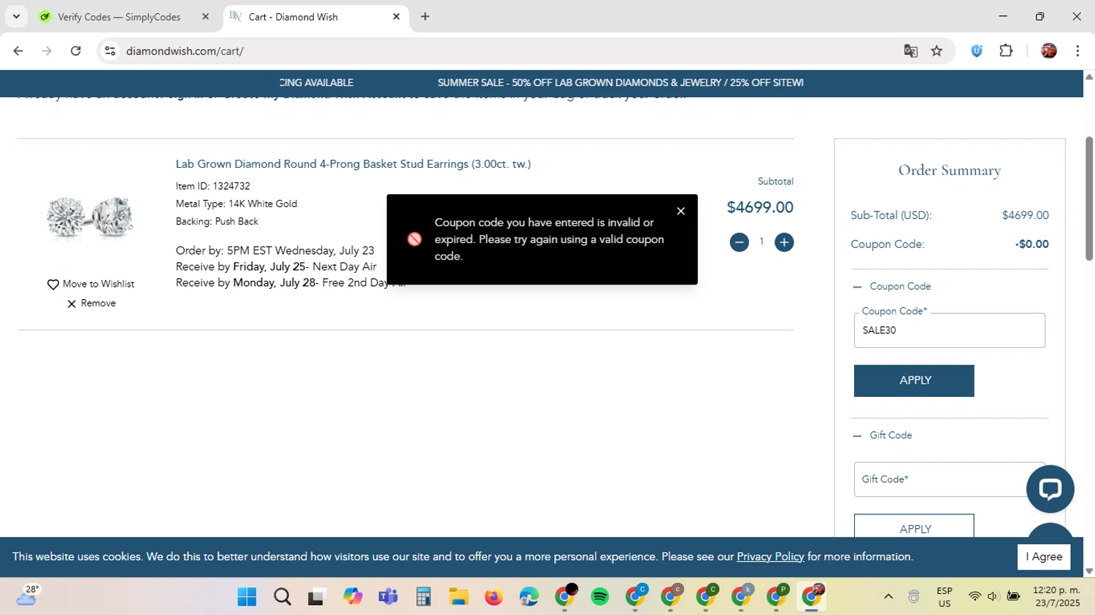Screen dimensions: 1095x615
Task: Click Item ID: 1324732 text
Action: (213, 187)
